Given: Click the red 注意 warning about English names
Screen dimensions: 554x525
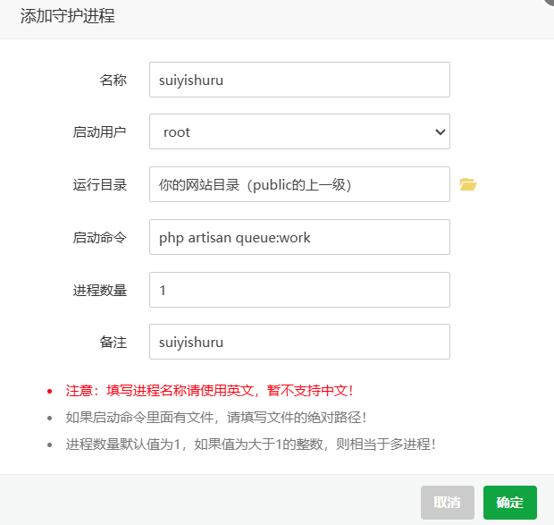Looking at the screenshot, I should [x=209, y=391].
